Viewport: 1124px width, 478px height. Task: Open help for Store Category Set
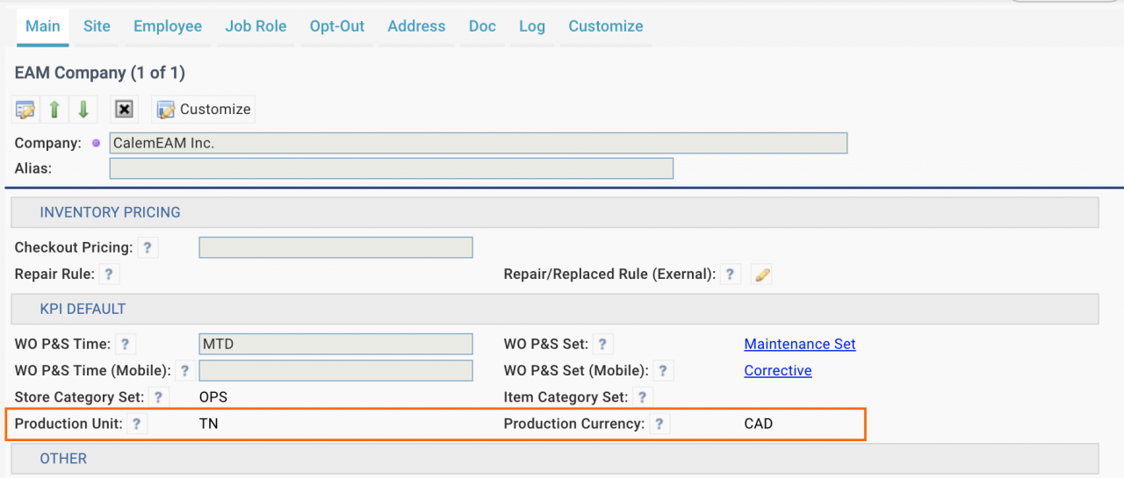click(159, 398)
